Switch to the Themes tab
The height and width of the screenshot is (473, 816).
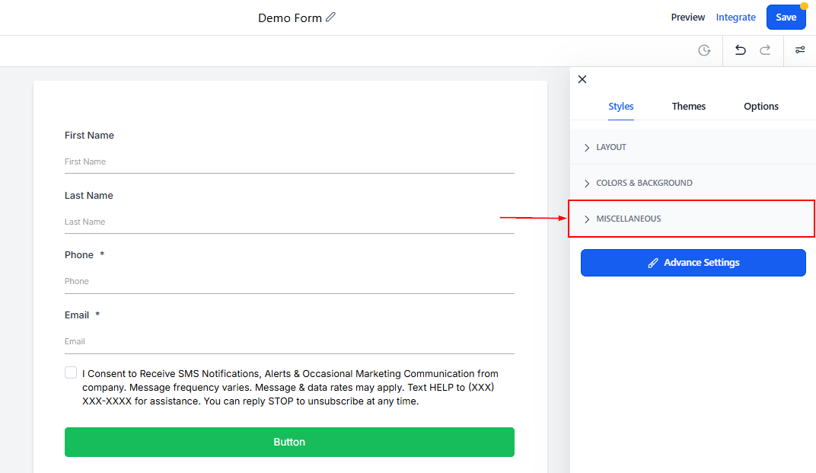pos(688,107)
